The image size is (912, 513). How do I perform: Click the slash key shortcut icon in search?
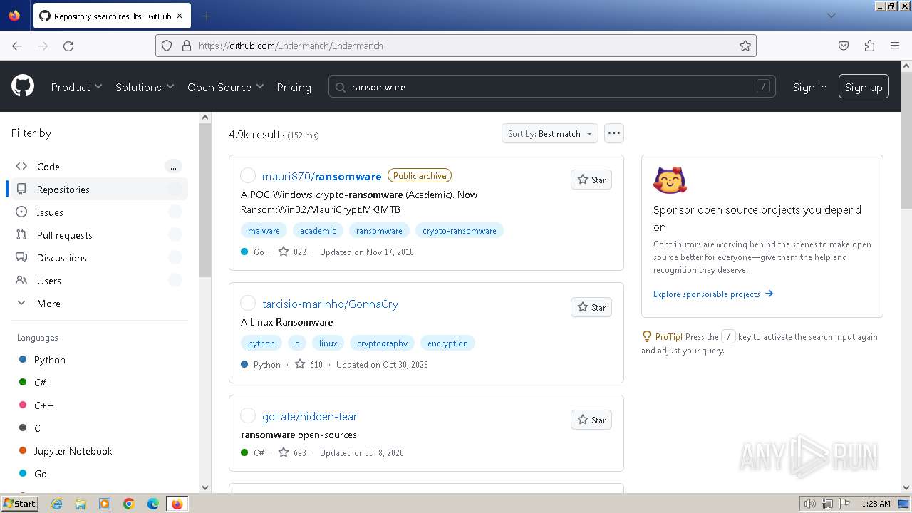pyautogui.click(x=763, y=87)
